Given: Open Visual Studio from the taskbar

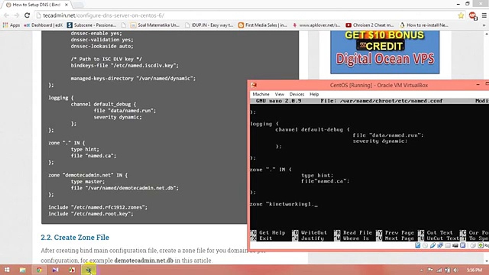Looking at the screenshot, I should pos(55,270).
